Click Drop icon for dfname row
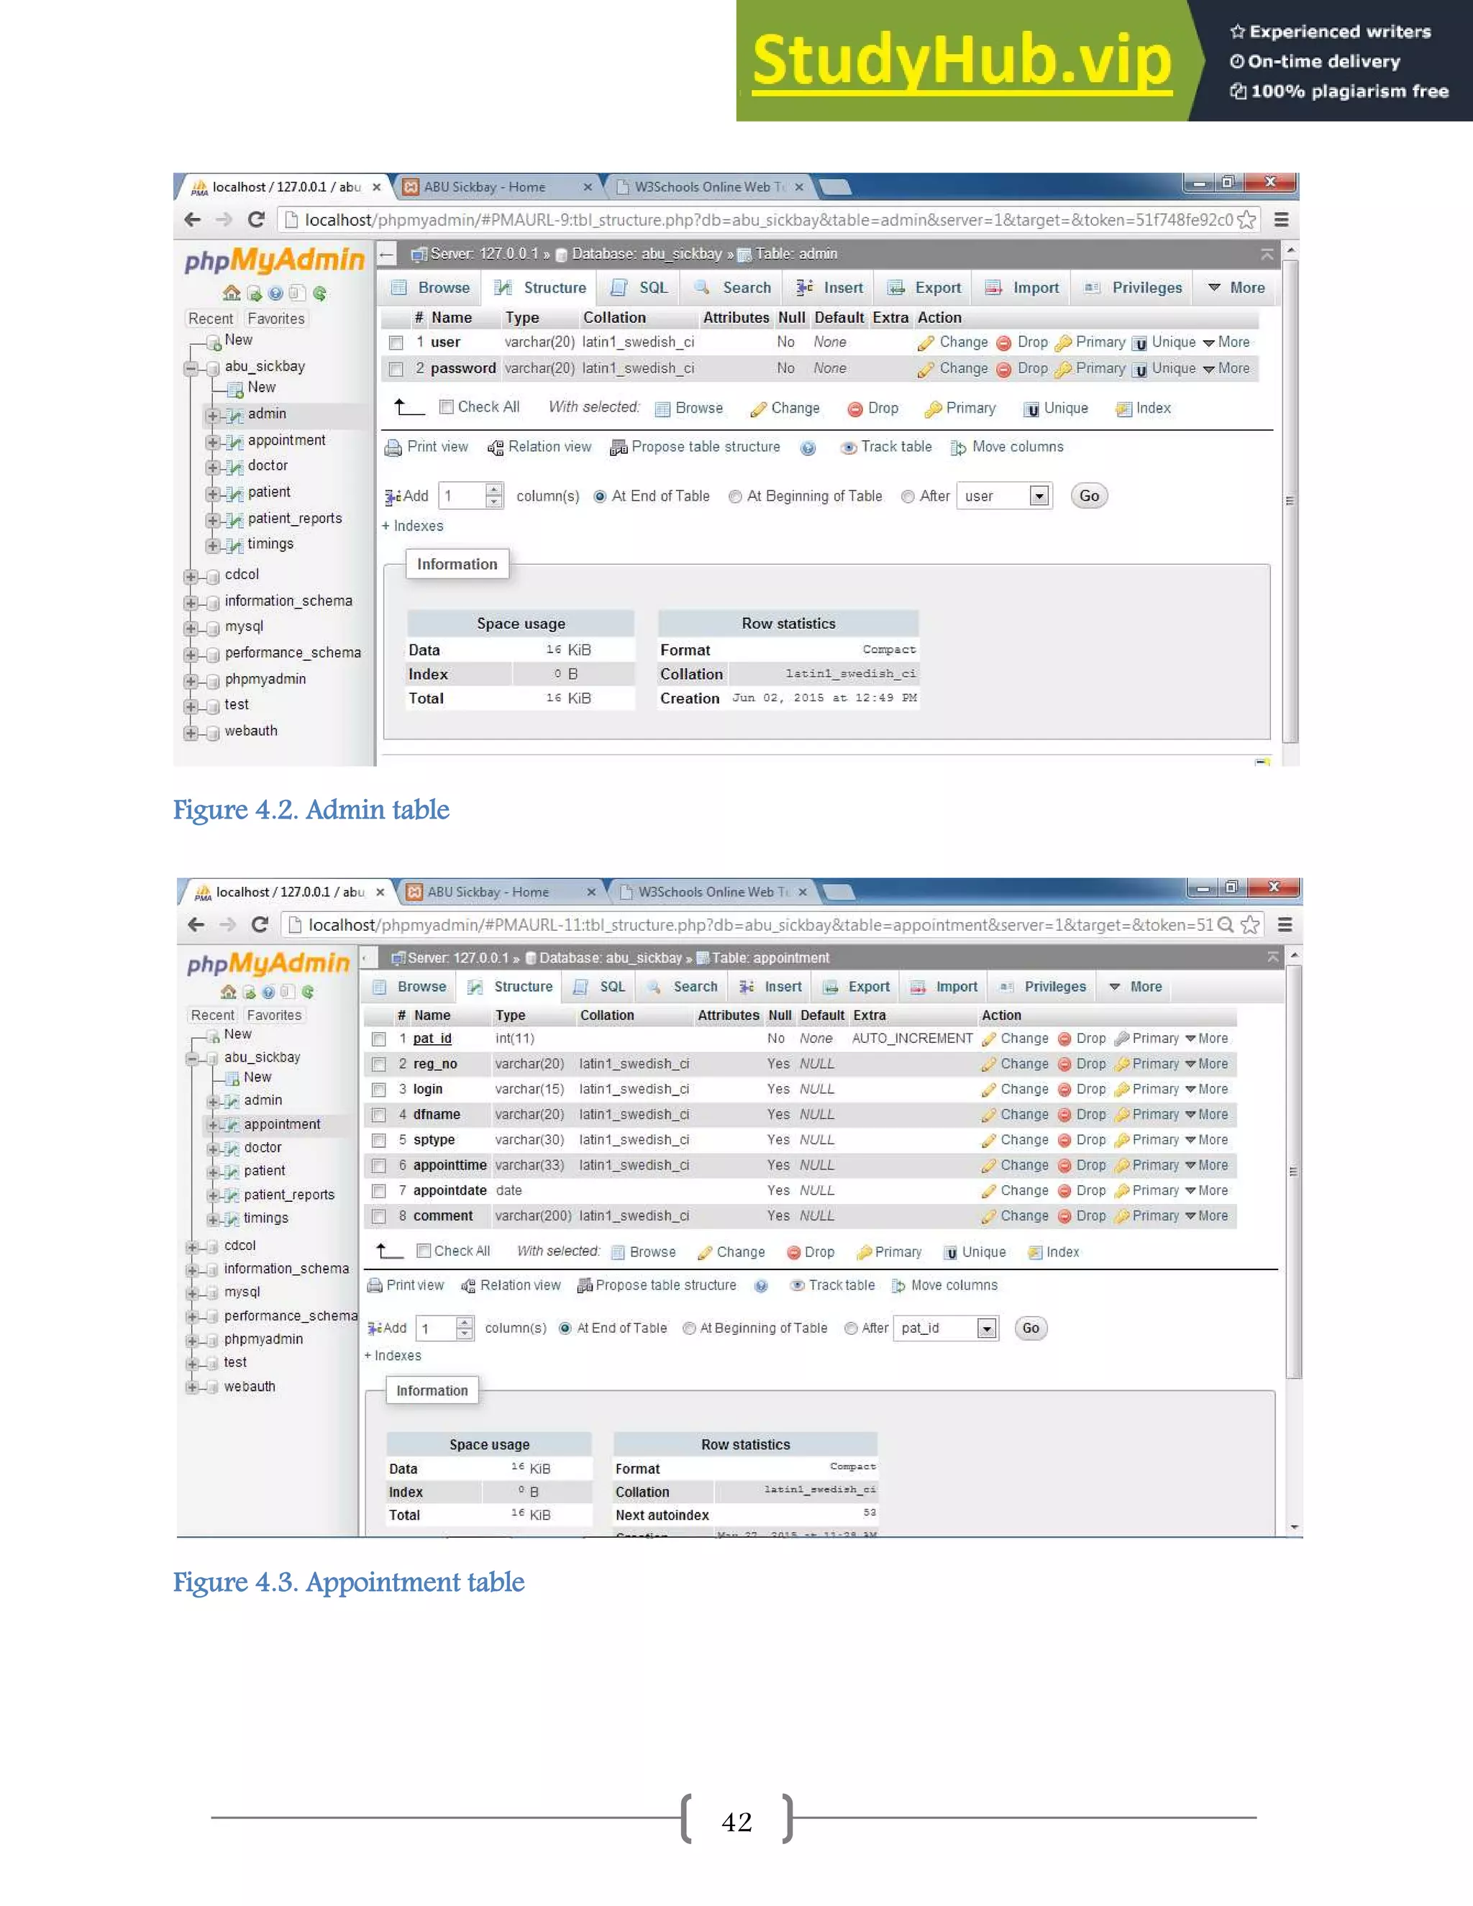The image size is (1473, 1906). 1064,1116
